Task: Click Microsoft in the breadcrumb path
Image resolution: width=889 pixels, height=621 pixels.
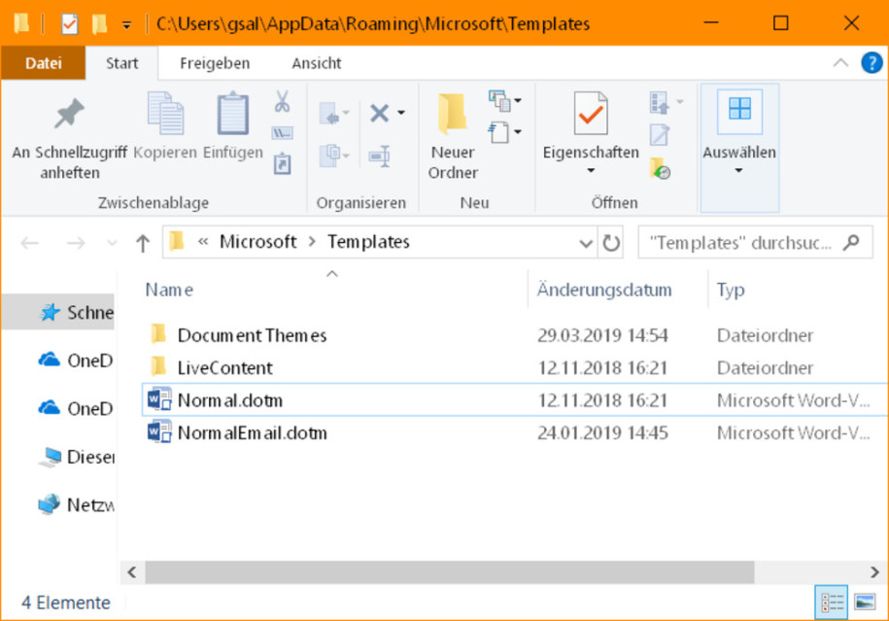Action: tap(258, 242)
